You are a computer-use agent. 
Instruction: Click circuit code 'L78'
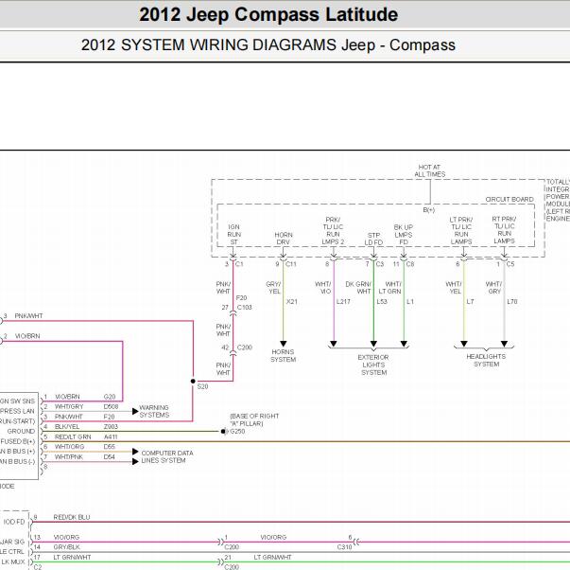(x=511, y=302)
